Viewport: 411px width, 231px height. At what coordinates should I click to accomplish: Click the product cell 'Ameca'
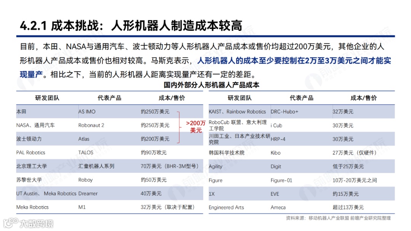point(278,207)
